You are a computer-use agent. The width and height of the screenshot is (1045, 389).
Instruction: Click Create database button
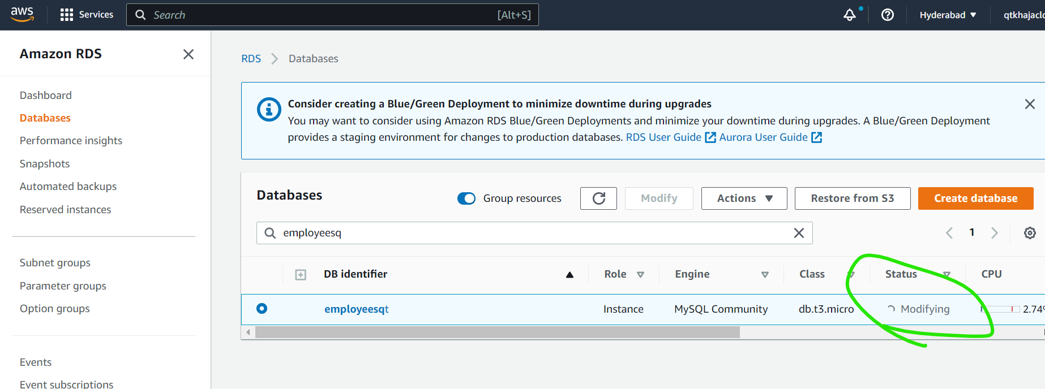pyautogui.click(x=975, y=198)
